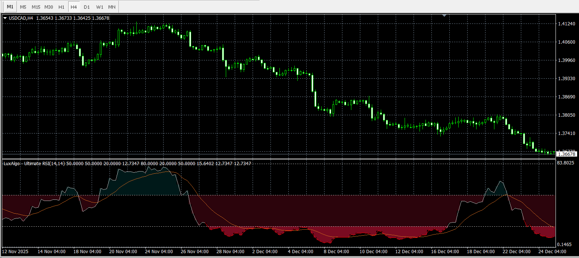Select the M5 timeframe button
This screenshot has height=258, width=579.
coord(23,7)
